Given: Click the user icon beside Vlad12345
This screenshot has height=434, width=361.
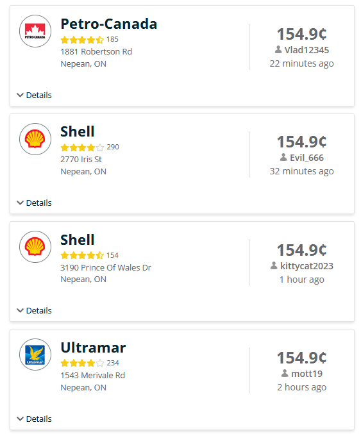Looking at the screenshot, I should pyautogui.click(x=278, y=49).
